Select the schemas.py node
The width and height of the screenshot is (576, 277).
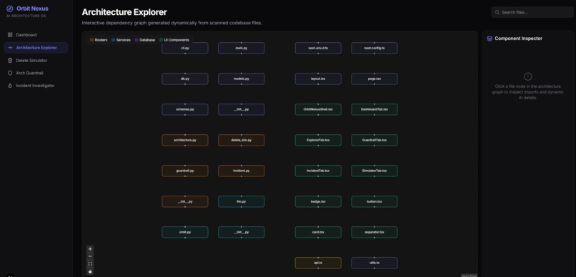(185, 109)
